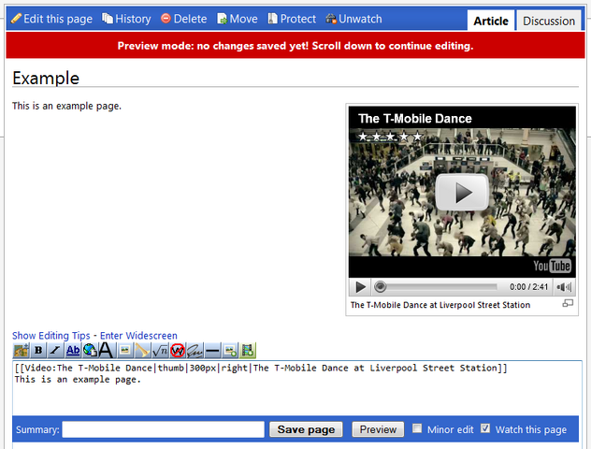Click the History pages icon
Image resolution: width=591 pixels, height=449 pixels.
pos(108,18)
